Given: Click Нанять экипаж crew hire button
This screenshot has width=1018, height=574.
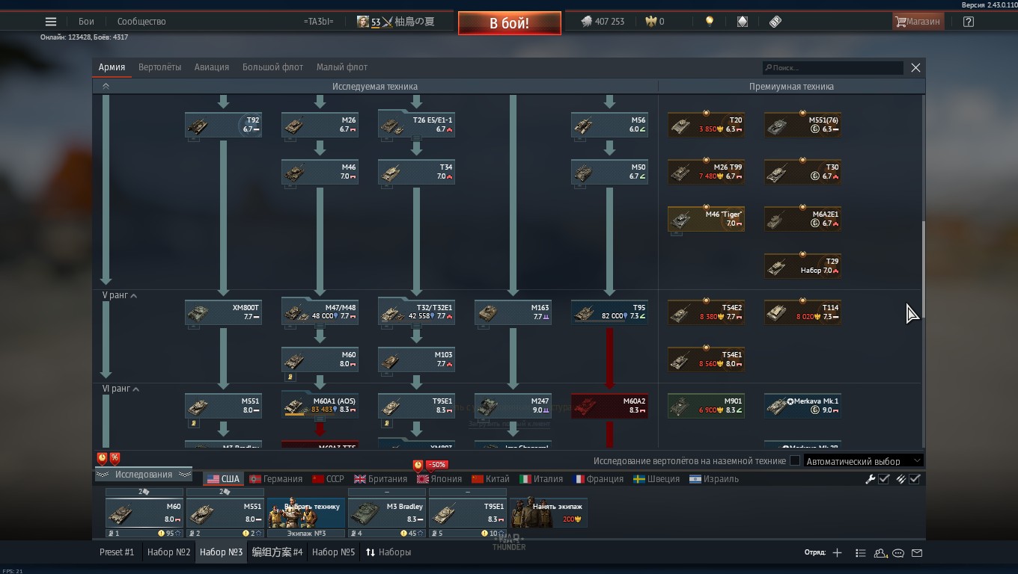Looking at the screenshot, I should tap(549, 513).
